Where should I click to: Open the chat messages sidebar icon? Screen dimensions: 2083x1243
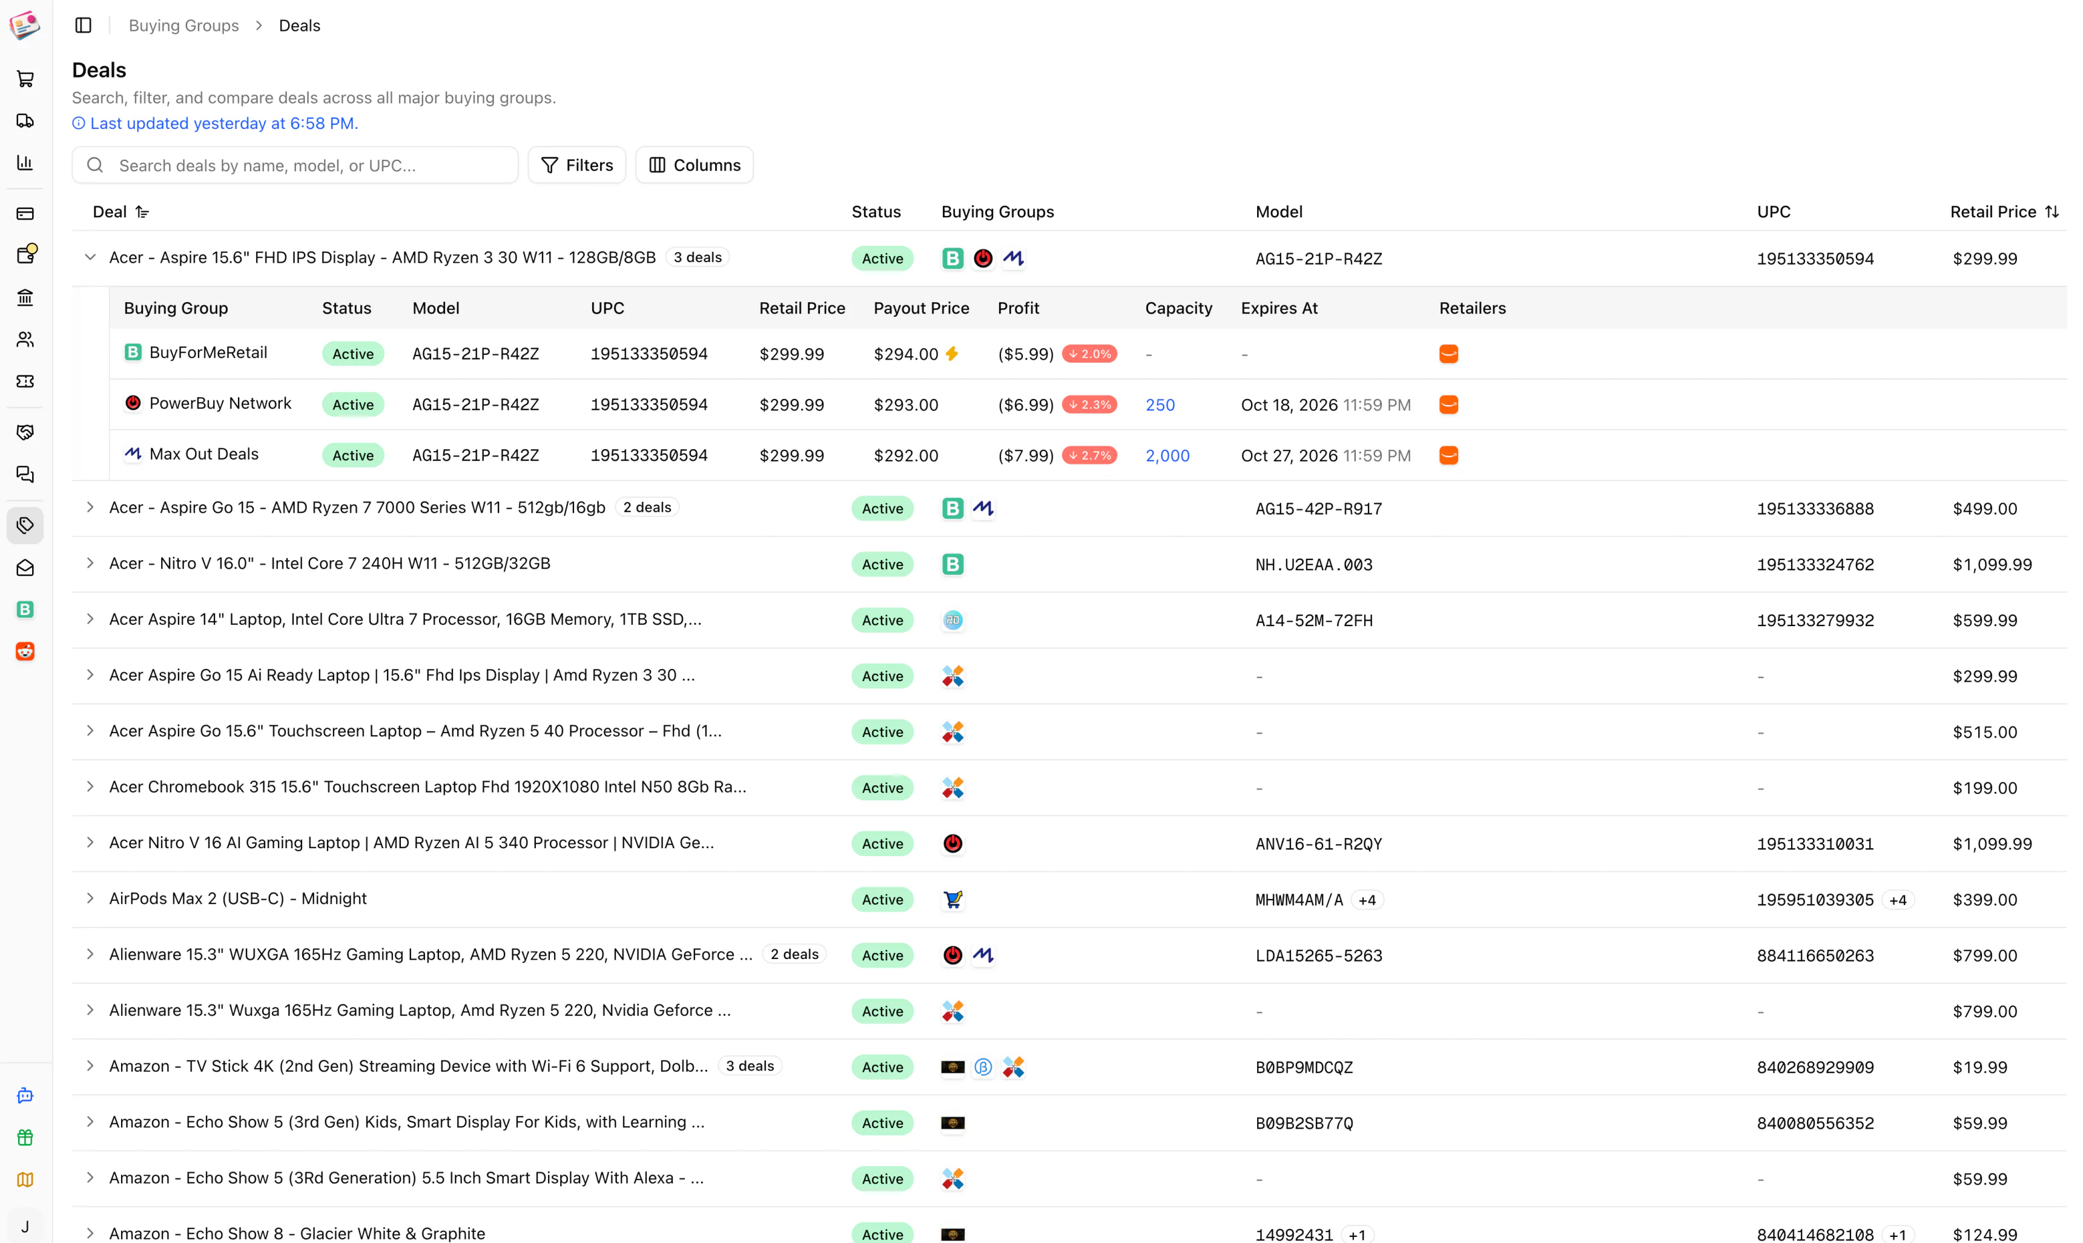(25, 474)
